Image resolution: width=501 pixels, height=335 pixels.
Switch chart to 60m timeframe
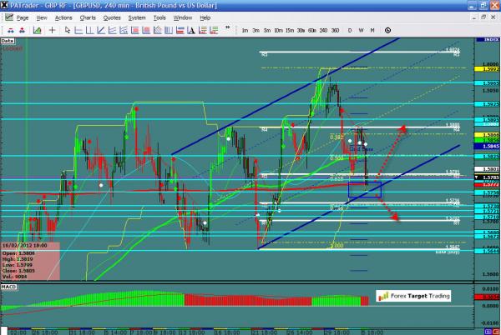point(311,31)
